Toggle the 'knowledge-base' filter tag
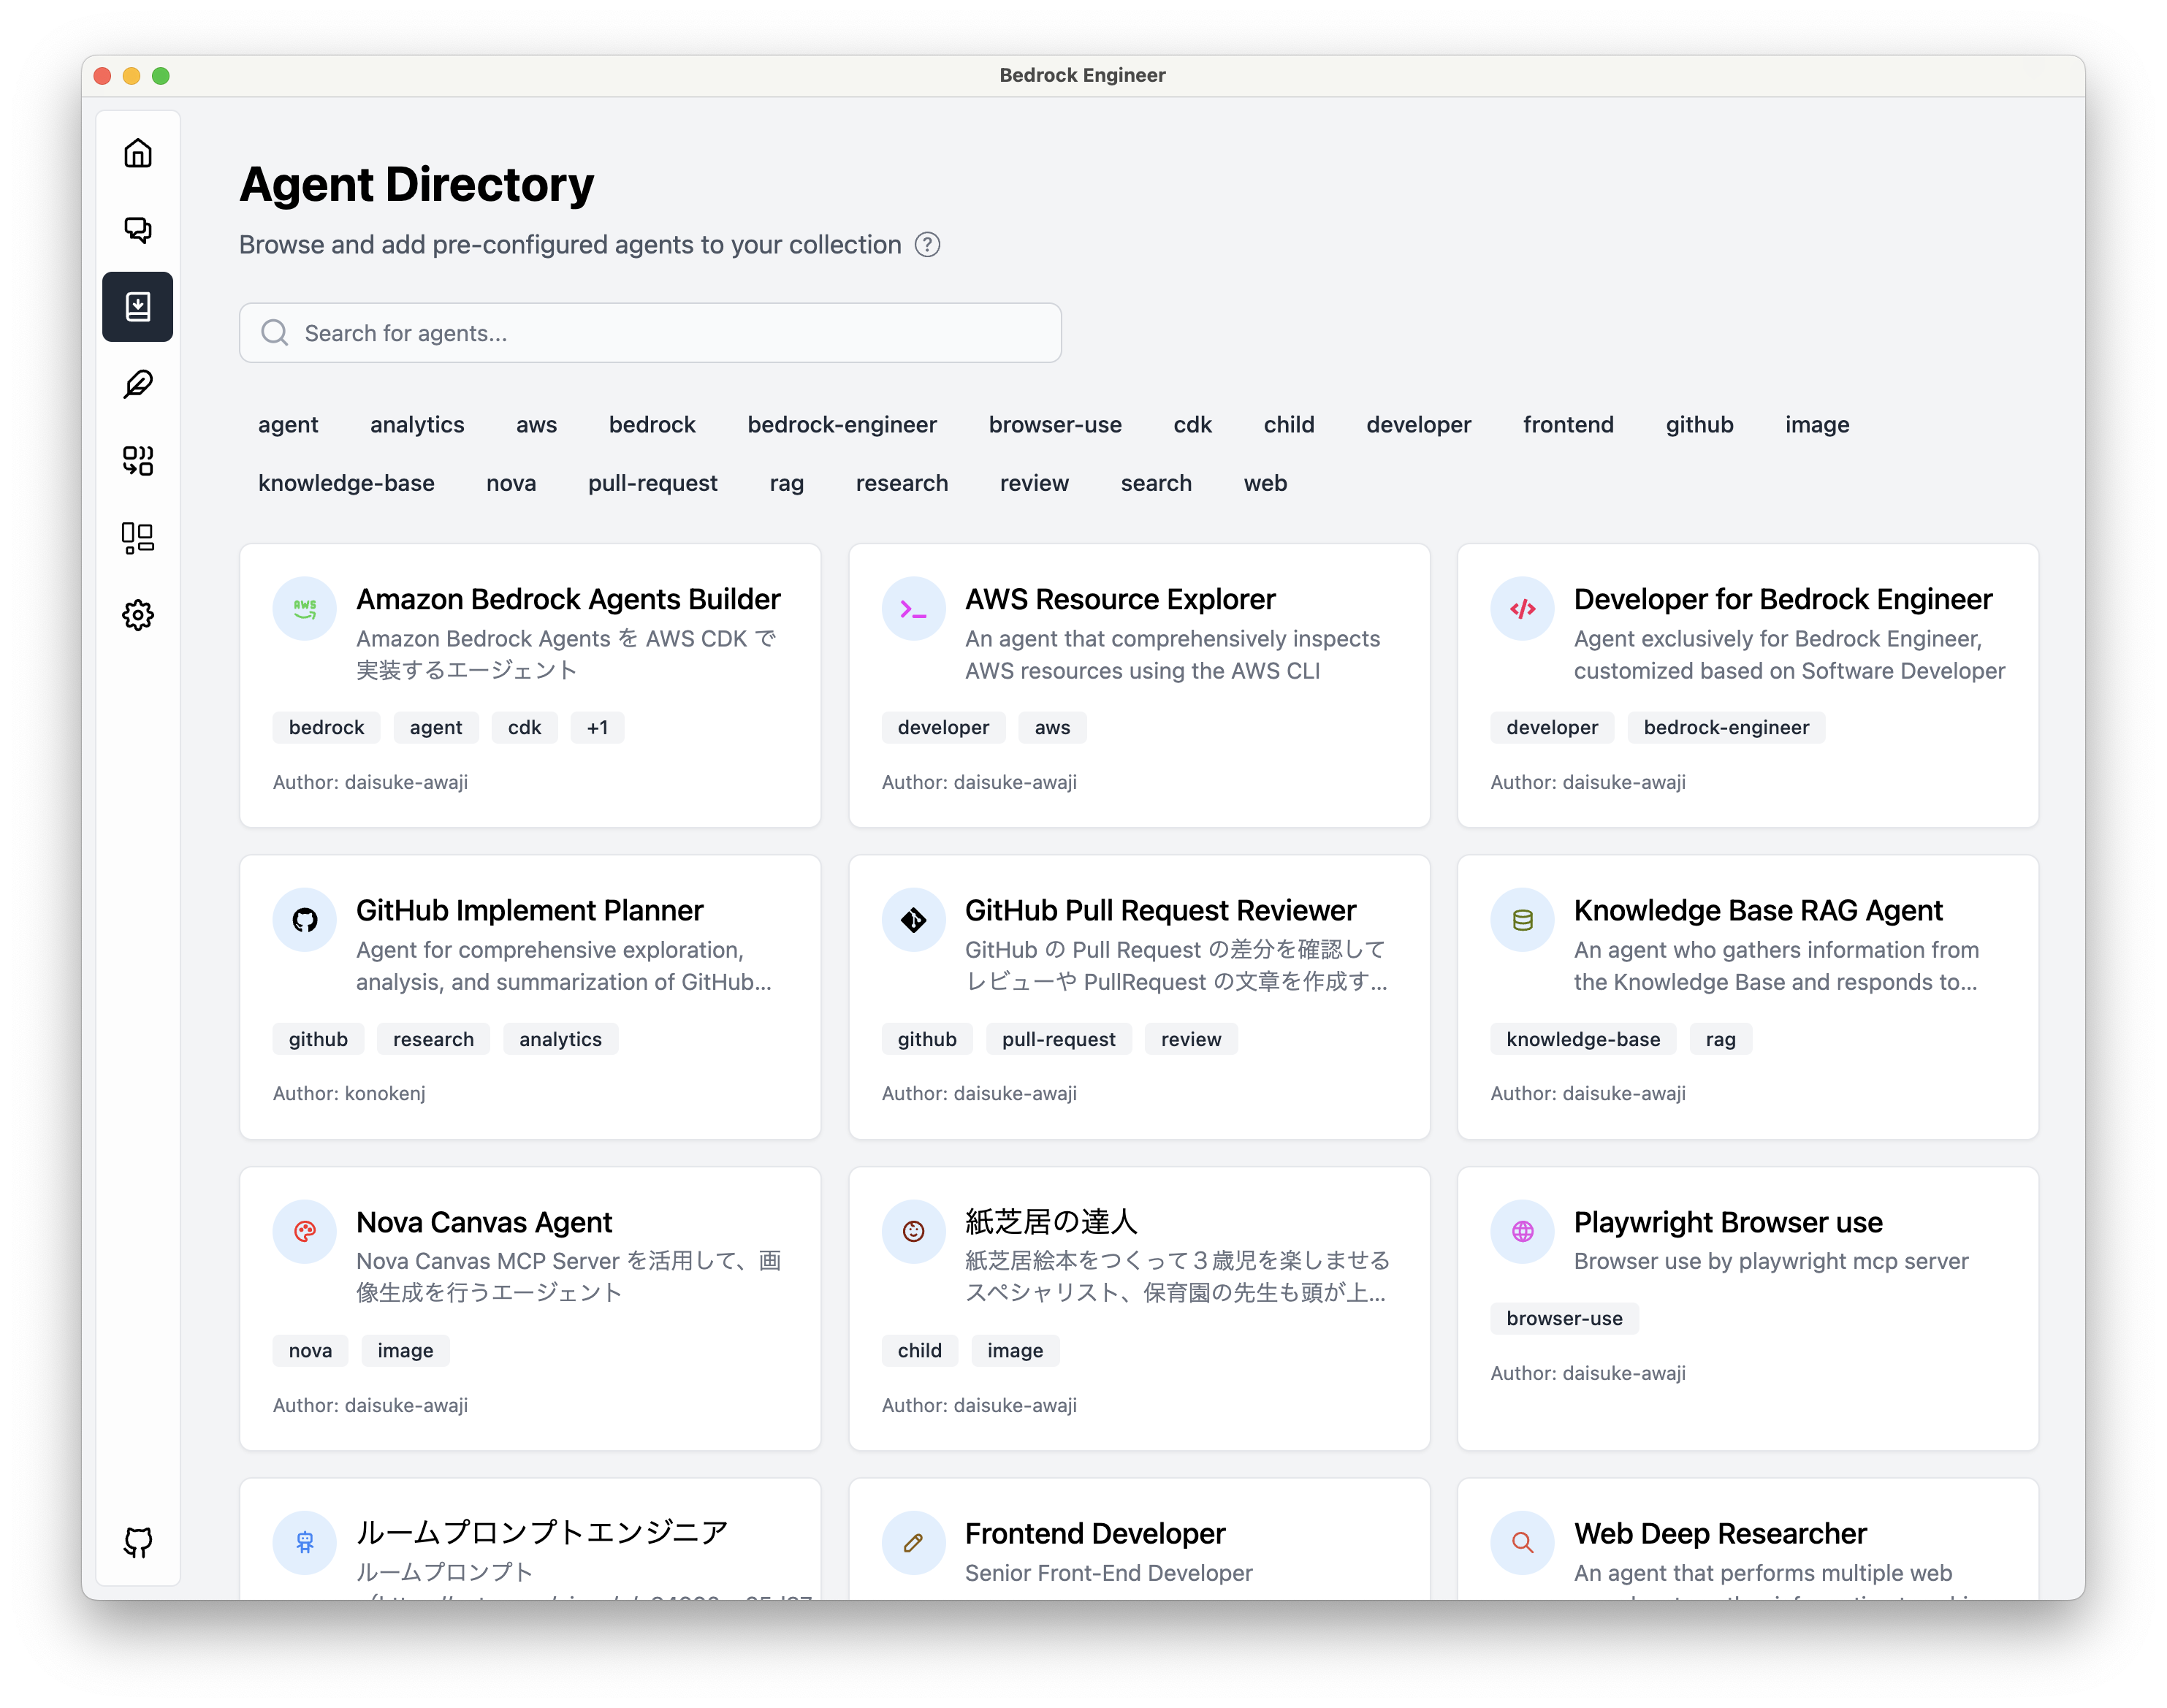 point(346,483)
